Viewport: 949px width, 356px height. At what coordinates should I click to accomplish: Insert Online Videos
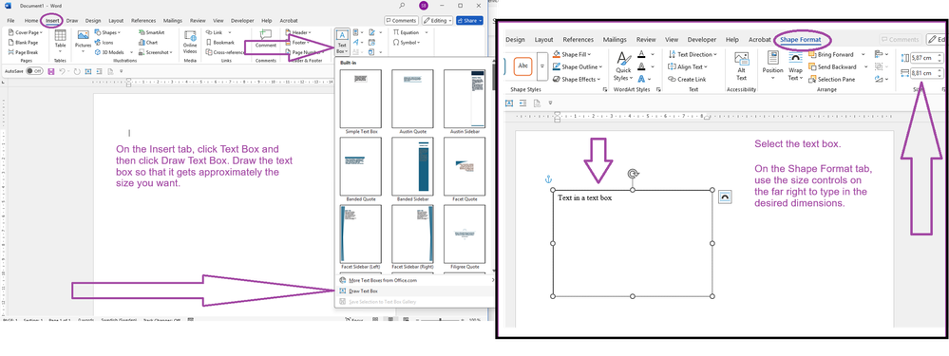tap(190, 41)
